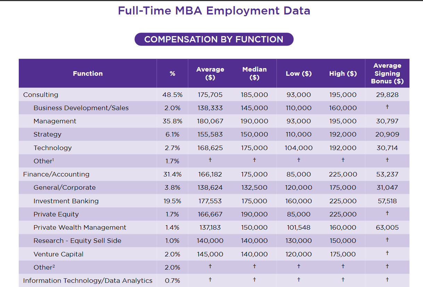423x287 pixels.
Task: Select the Investment Banking row label
Action: pos(66,201)
